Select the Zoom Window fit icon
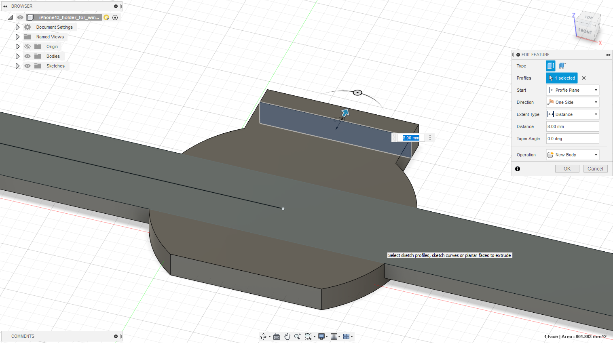The width and height of the screenshot is (613, 343). 308,337
